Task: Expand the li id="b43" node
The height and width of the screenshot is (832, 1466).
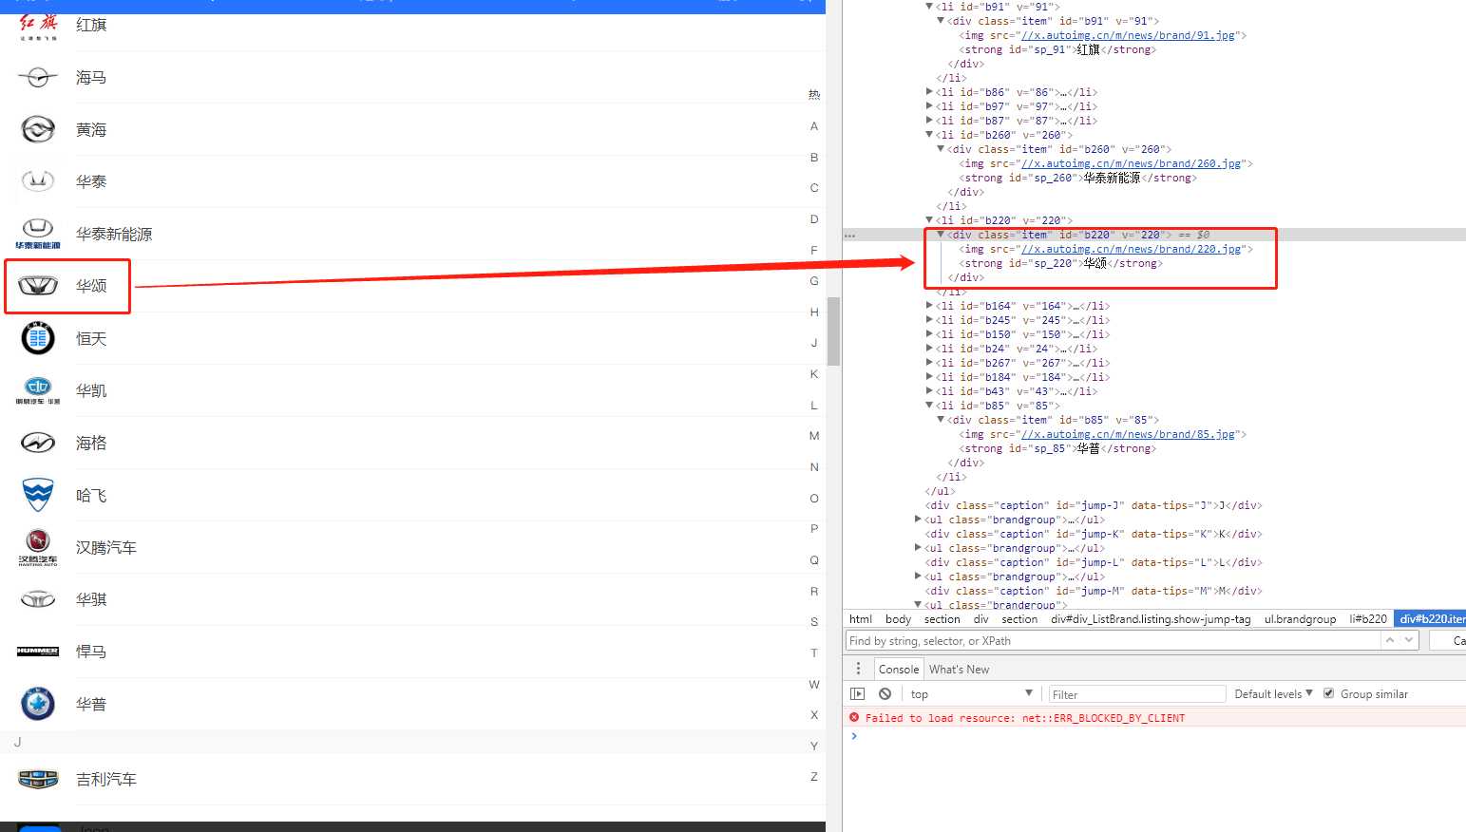Action: (929, 391)
